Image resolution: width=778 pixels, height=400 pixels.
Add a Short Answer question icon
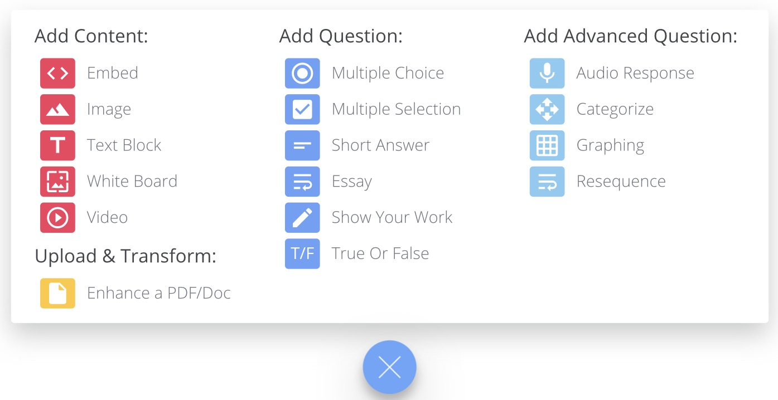(302, 145)
